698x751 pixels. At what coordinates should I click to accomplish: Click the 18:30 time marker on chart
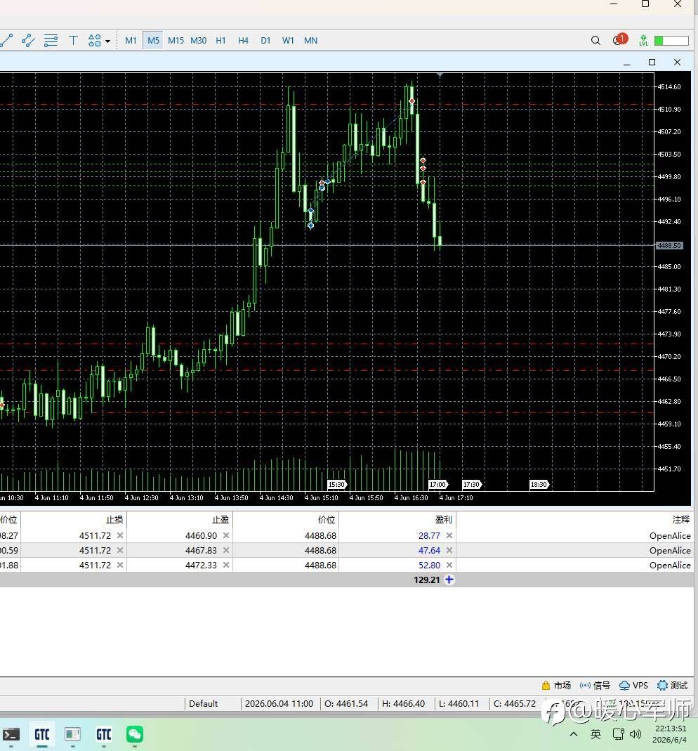[539, 484]
